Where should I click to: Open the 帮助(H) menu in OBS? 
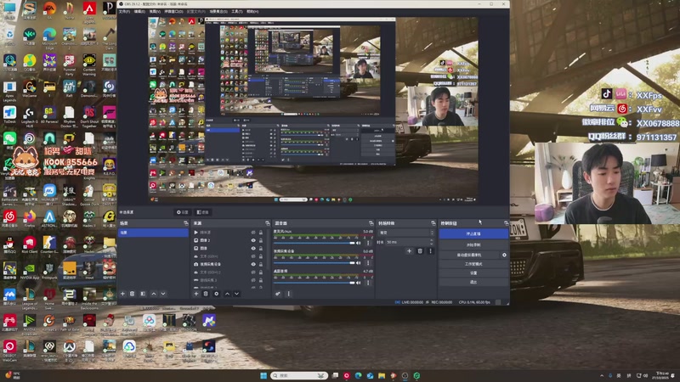click(x=252, y=11)
